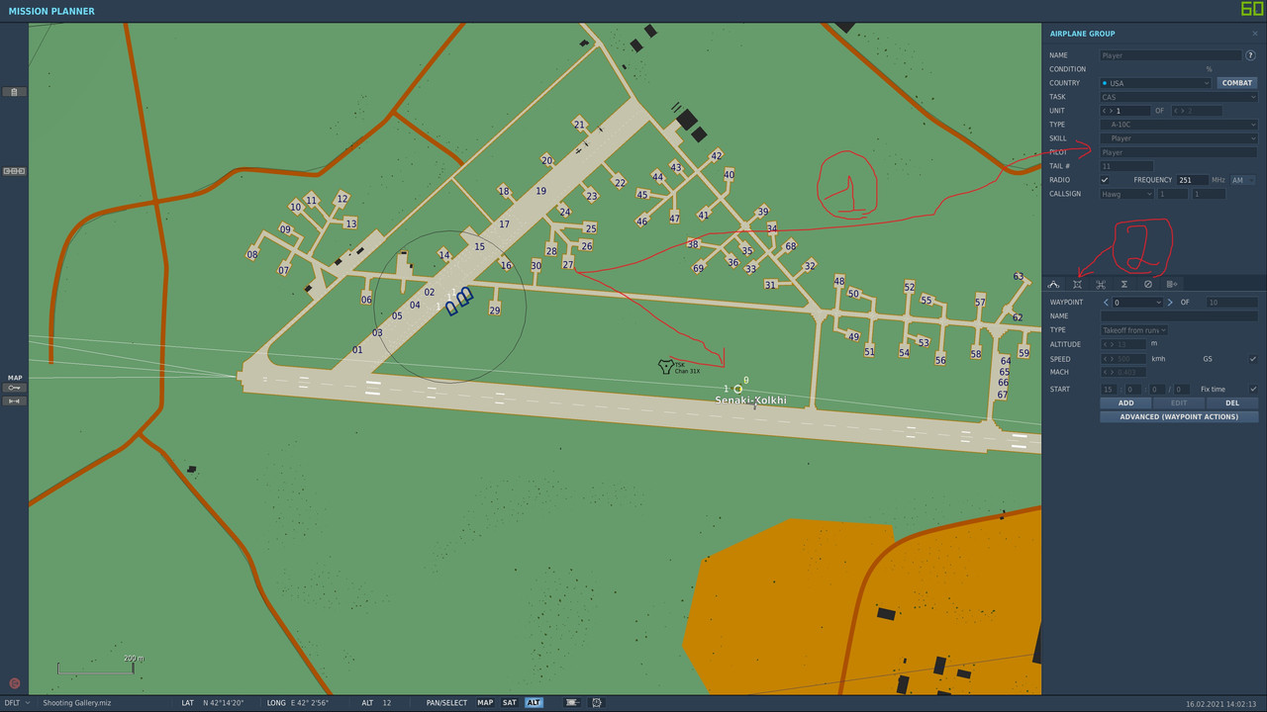Click parking spot 08 on map
Image resolution: width=1267 pixels, height=712 pixels.
(x=252, y=255)
